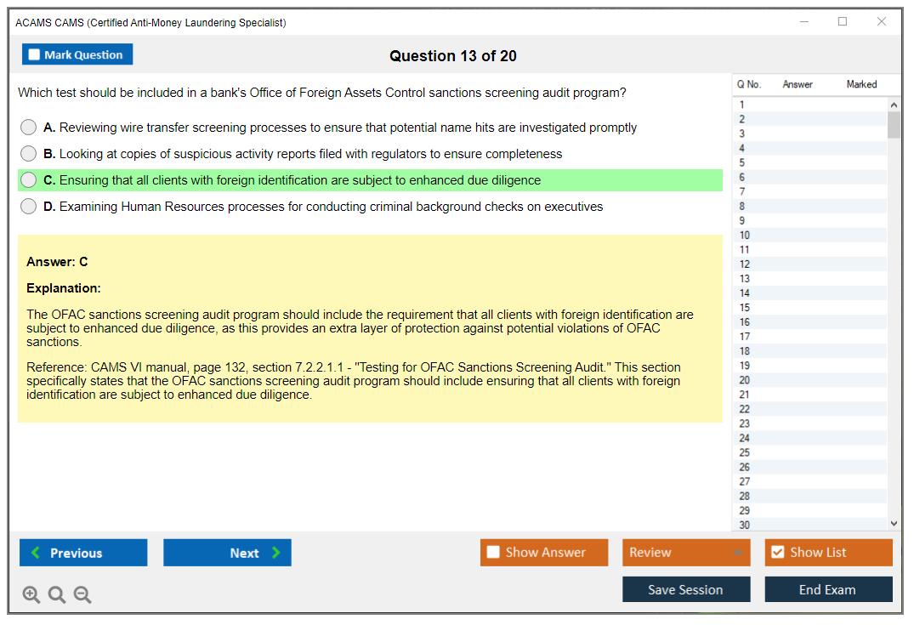Toggle the Show Answer checkbox

coord(494,553)
